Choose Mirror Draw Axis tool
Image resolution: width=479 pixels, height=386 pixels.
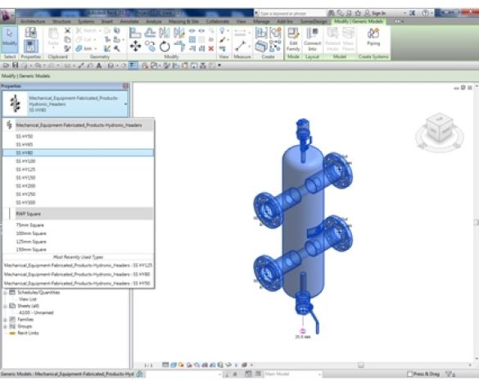tap(179, 33)
